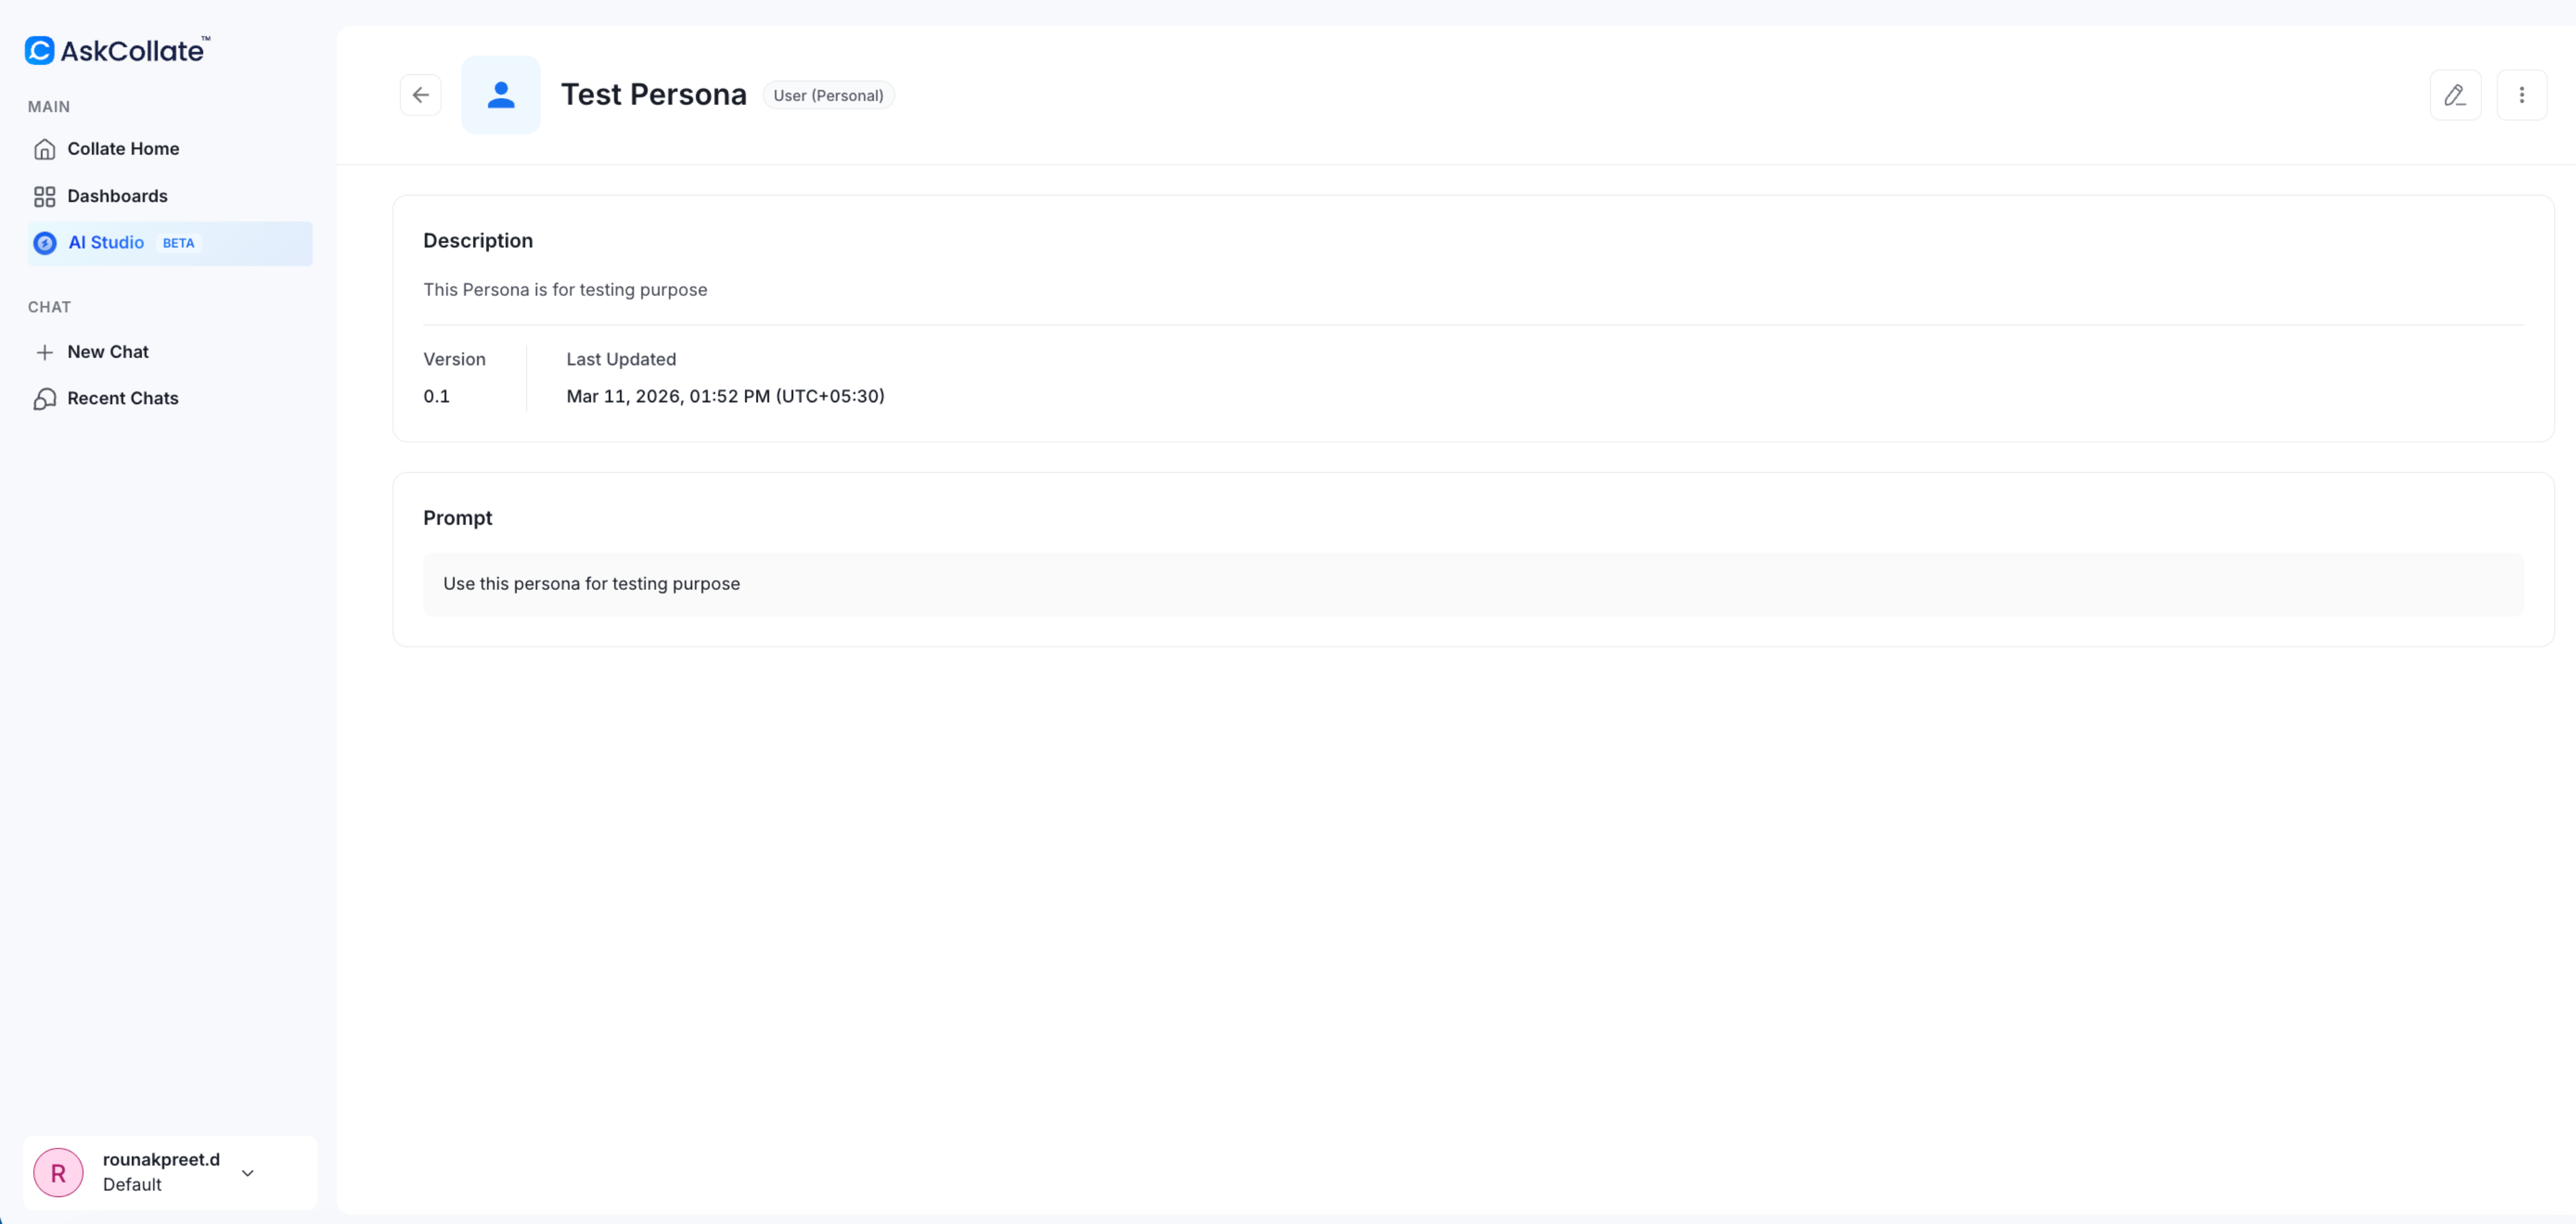
Task: Click the round R user avatar
Action: pos(58,1172)
